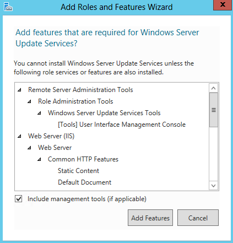
Task: Collapse the Web Server child node
Action: 29,148
